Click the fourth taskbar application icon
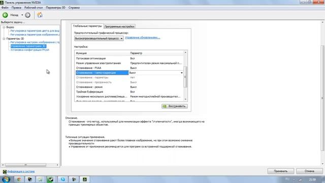The width and height of the screenshot is (325, 183). pos(51,179)
